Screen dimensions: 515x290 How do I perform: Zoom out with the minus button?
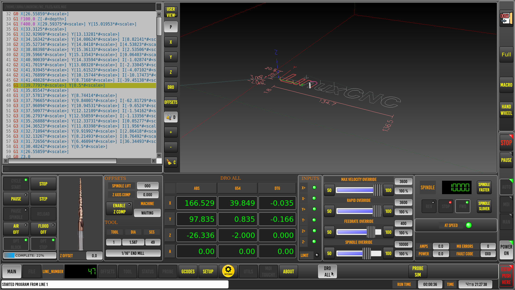(x=171, y=147)
